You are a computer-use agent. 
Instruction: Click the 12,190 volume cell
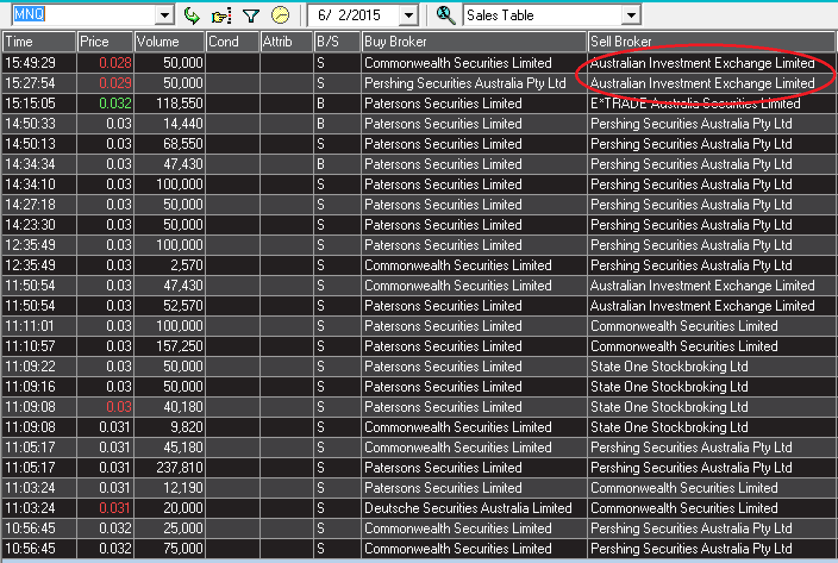pos(170,488)
